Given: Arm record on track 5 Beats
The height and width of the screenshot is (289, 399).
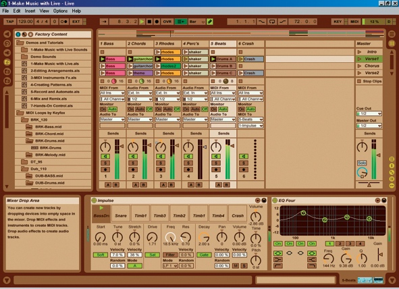Looking at the screenshot, I should click(x=216, y=169).
